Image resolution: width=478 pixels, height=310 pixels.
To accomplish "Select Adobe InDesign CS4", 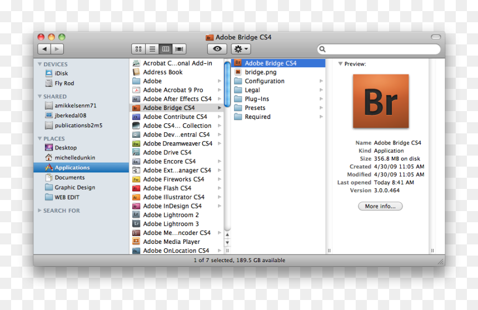I will coord(177,206).
